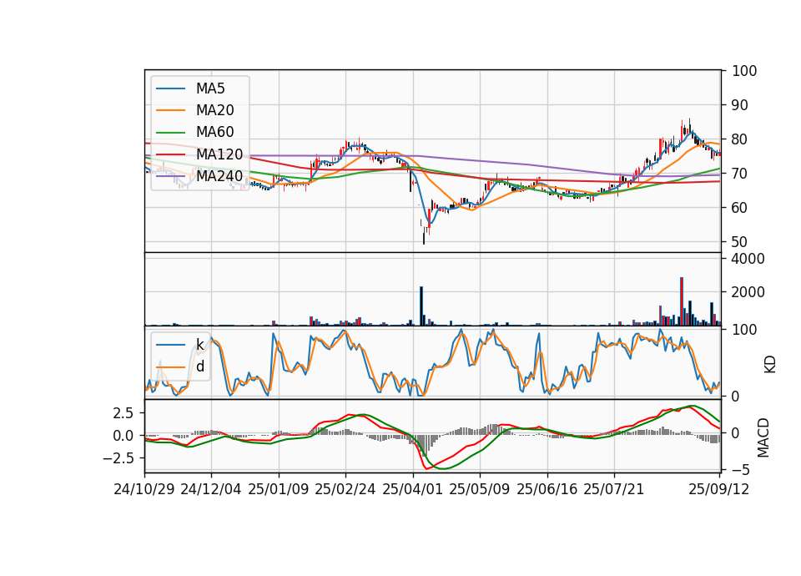Click the price axis value 50

point(740,242)
